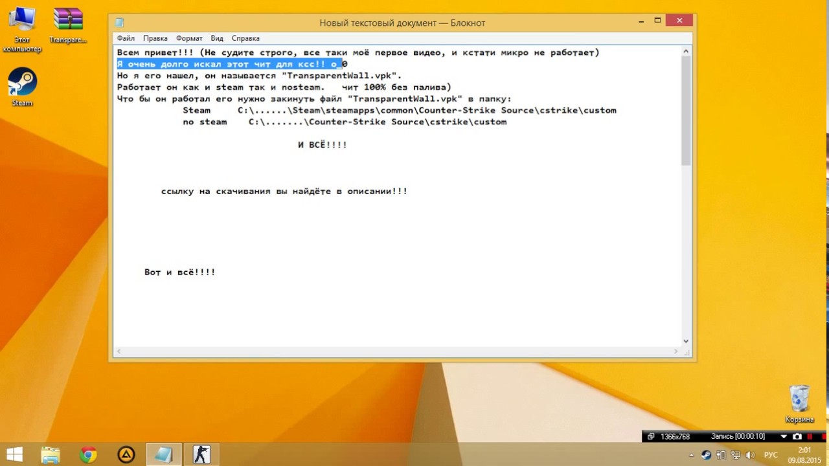The height and width of the screenshot is (466, 829).
Task: Maximize the Notepad window
Action: click(657, 21)
